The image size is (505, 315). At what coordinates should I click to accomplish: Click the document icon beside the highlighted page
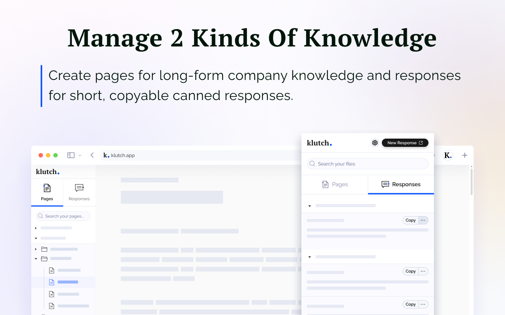51,282
